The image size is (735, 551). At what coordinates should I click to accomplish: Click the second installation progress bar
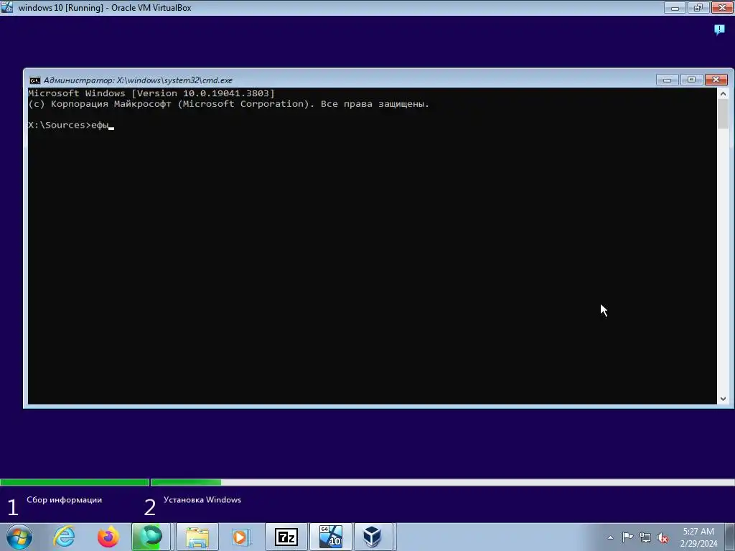442,482
